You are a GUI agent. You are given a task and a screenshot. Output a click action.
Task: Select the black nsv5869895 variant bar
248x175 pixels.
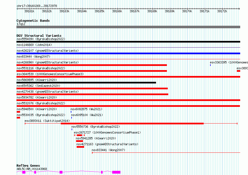click(86, 83)
